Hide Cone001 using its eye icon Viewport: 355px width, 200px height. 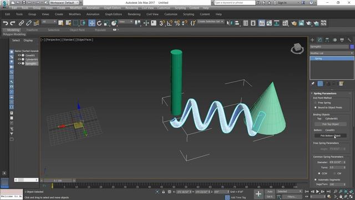(x=19, y=56)
